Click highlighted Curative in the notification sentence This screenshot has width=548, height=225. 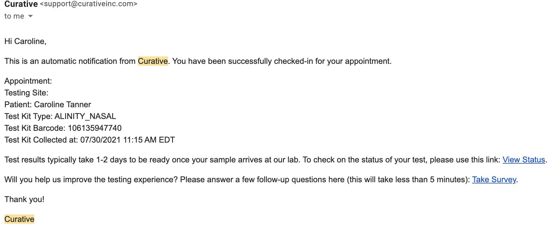click(153, 61)
